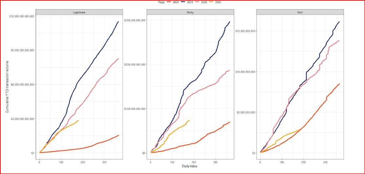
Task: Click the '300' x-axis tick of Risky panel
Action: tap(215, 162)
